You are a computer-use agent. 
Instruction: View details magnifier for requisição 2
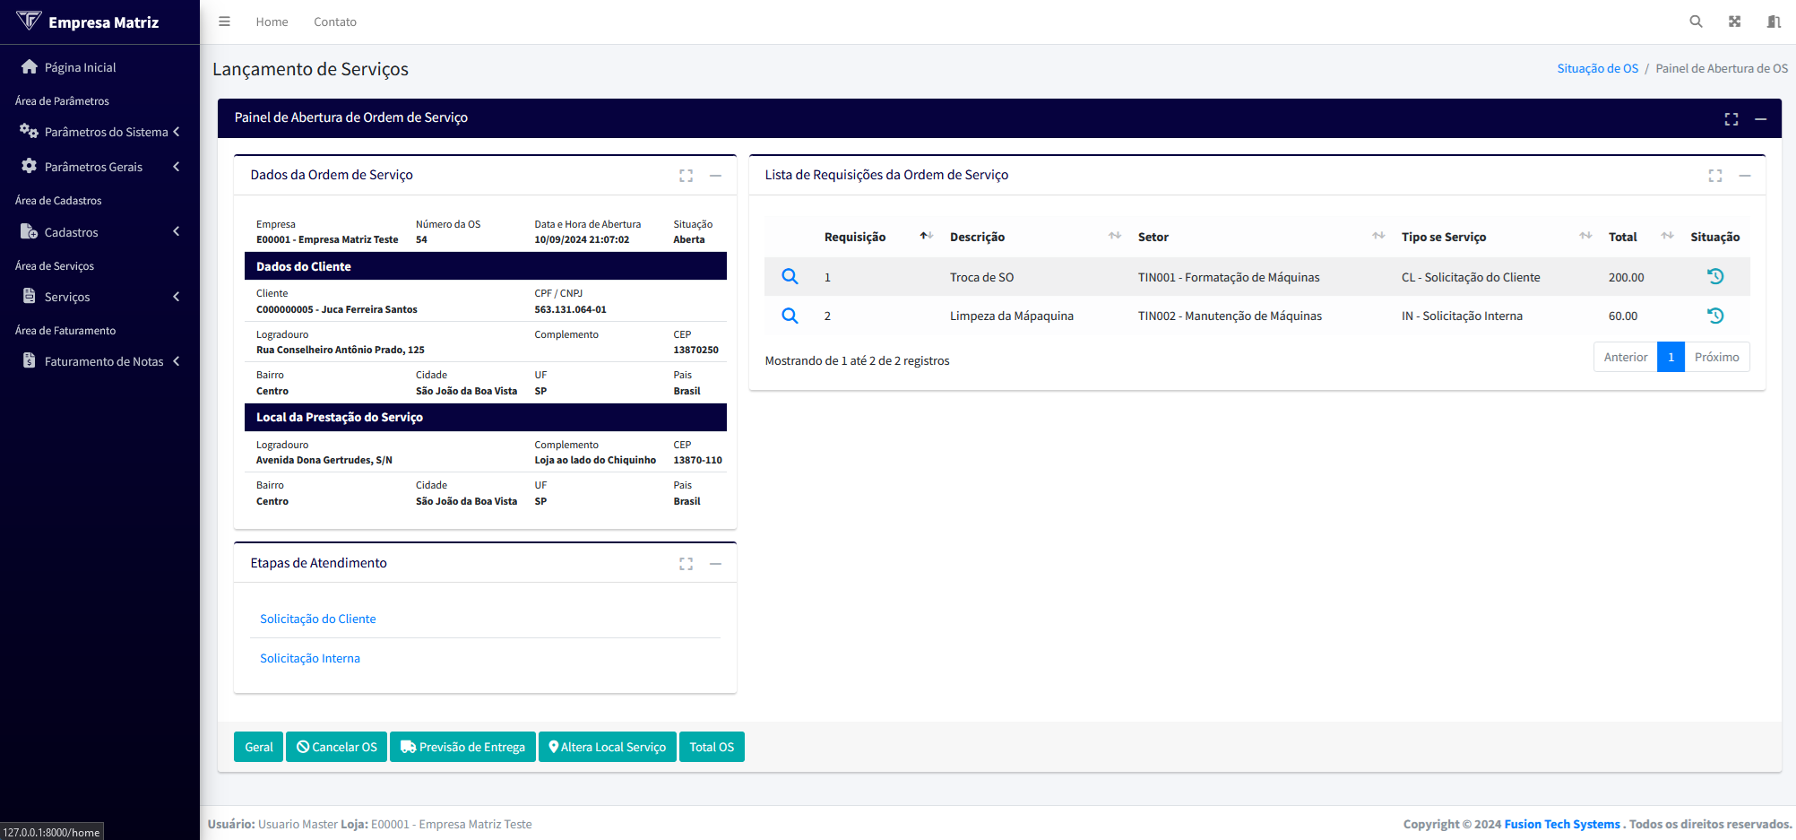click(790, 316)
